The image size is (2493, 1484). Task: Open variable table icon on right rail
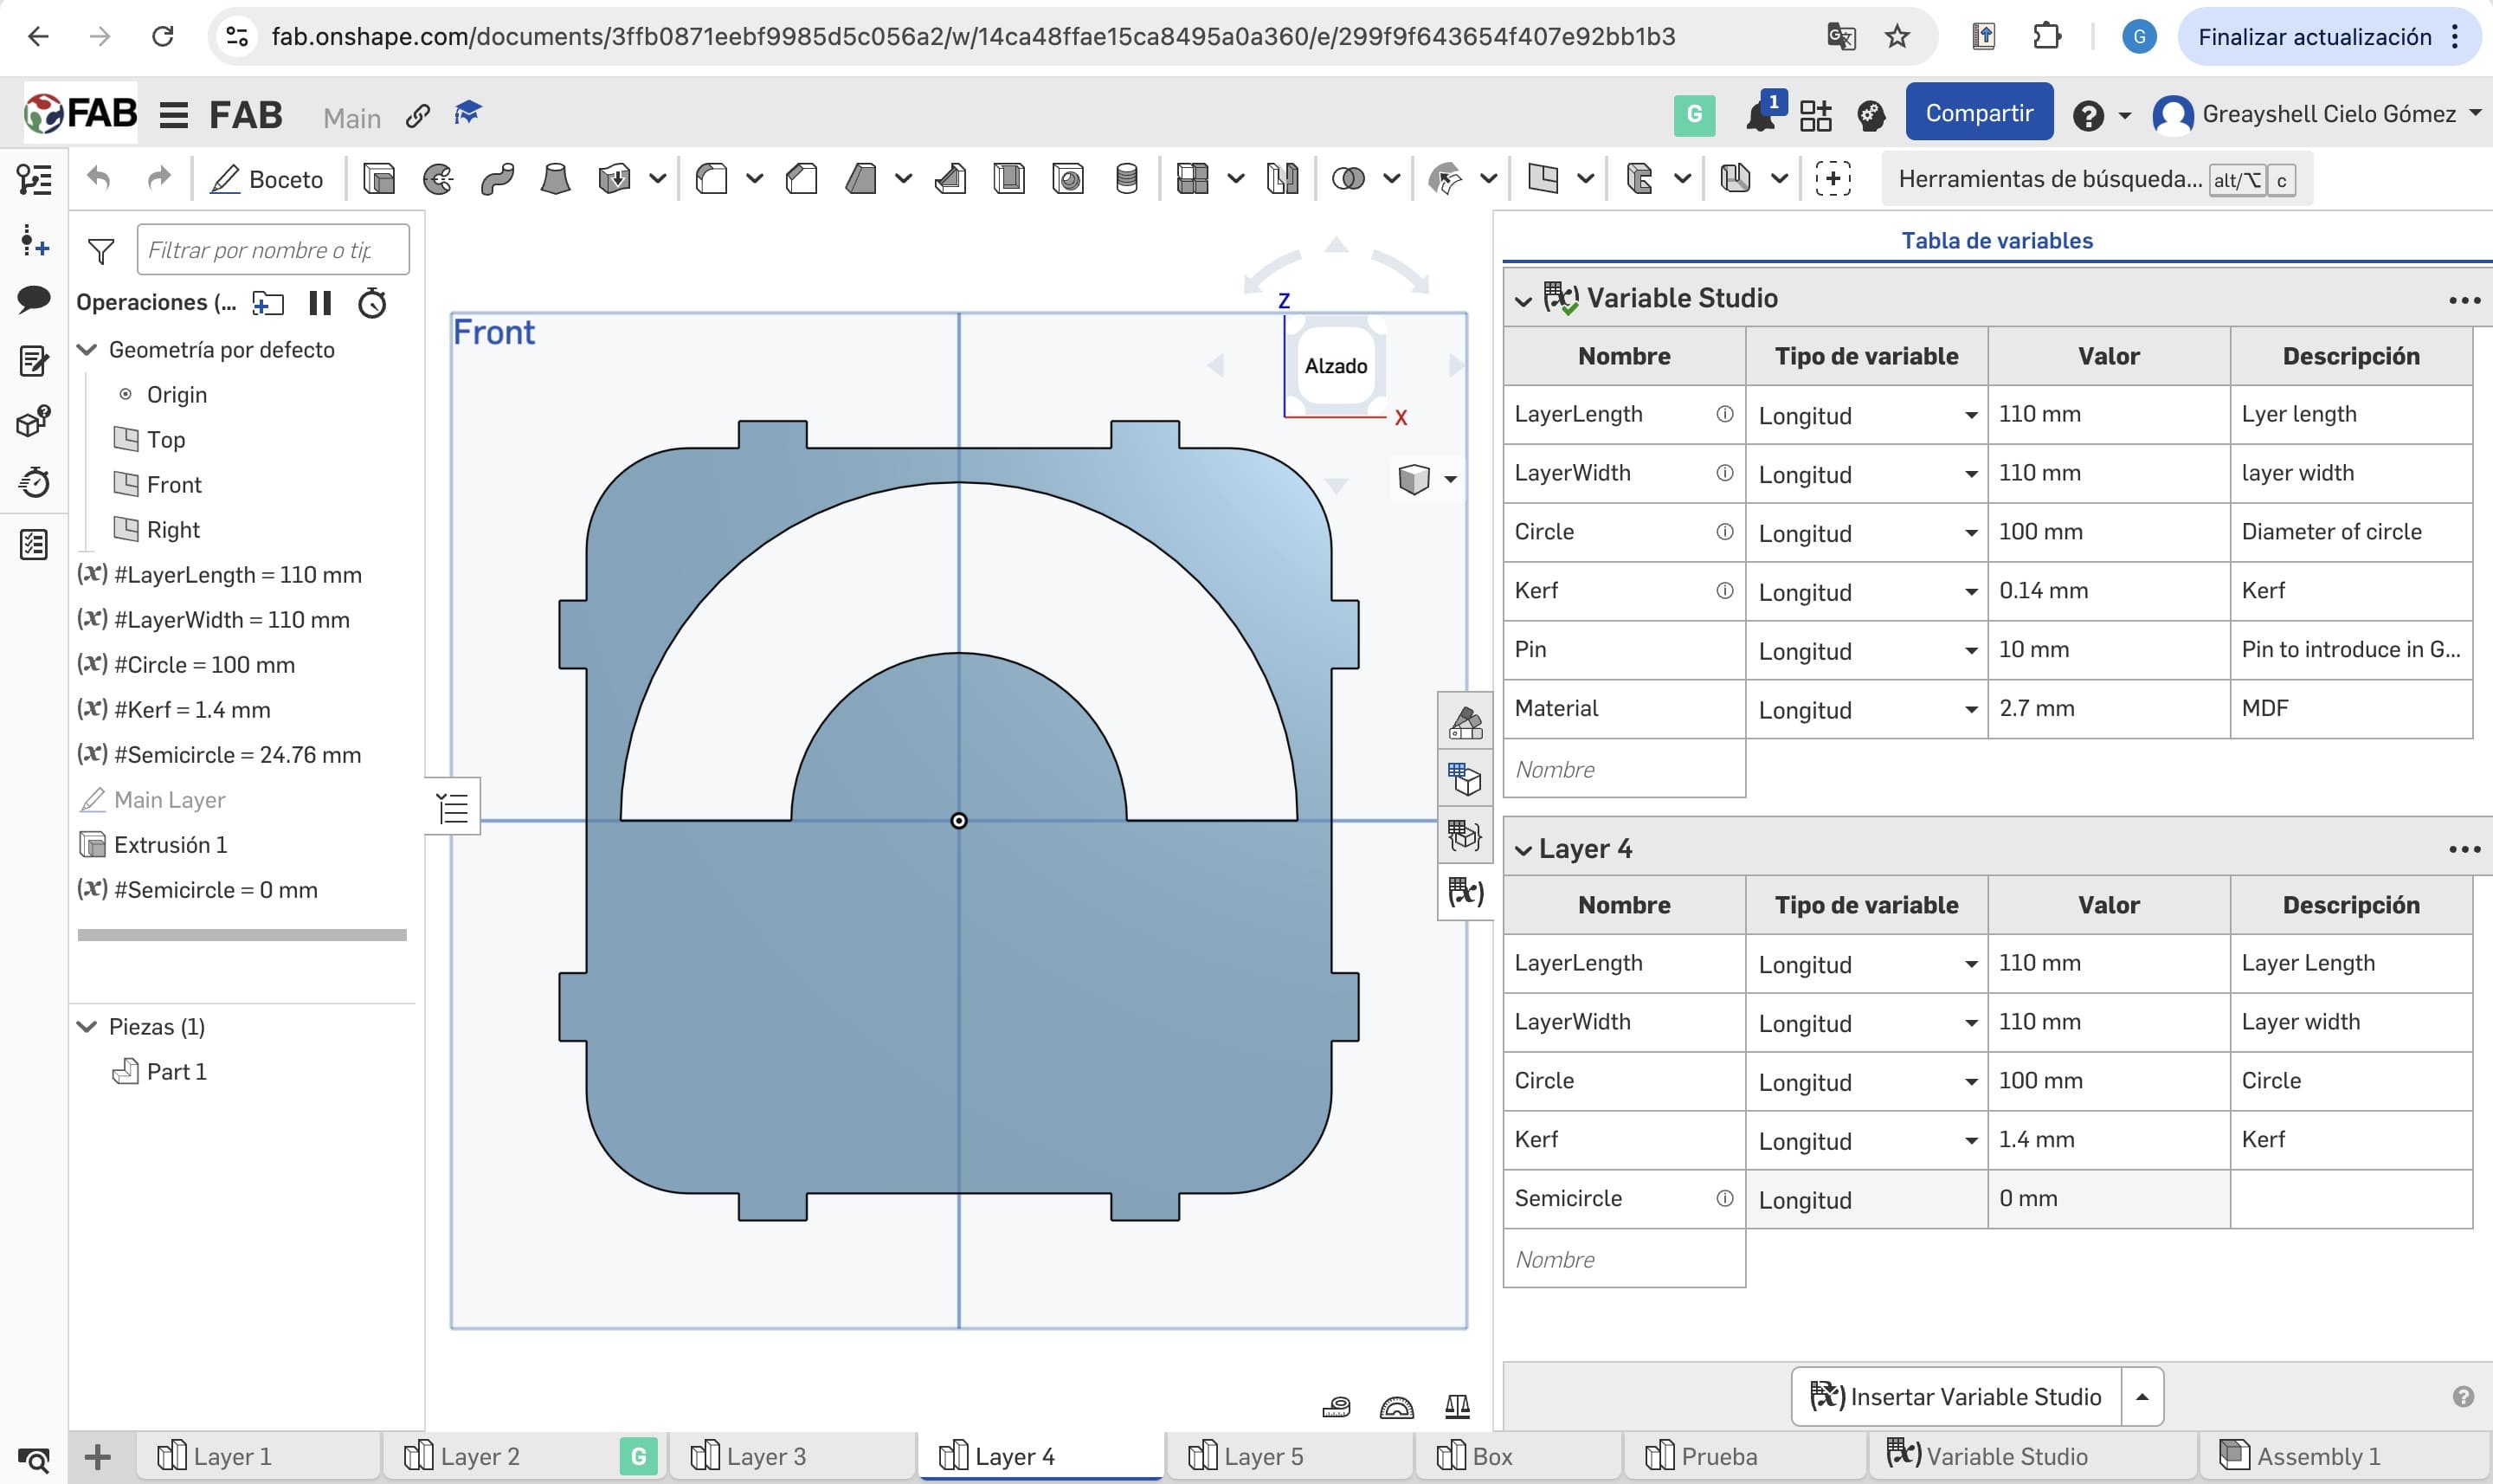coord(1466,891)
